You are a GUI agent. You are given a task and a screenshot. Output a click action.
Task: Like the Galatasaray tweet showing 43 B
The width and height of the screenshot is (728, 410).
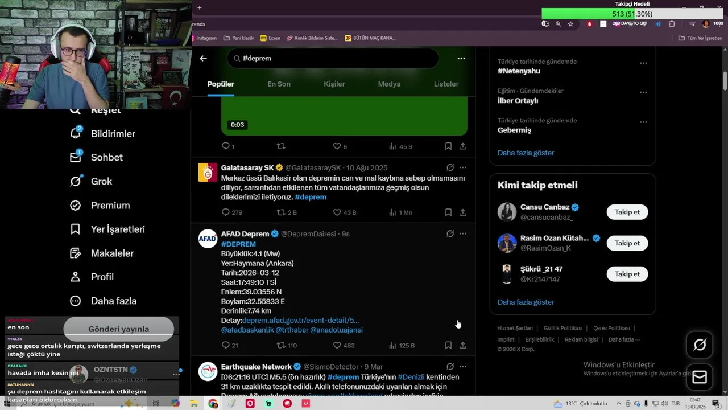point(345,212)
